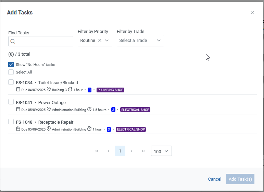Click the location pin icon beside Building C

coord(49,90)
